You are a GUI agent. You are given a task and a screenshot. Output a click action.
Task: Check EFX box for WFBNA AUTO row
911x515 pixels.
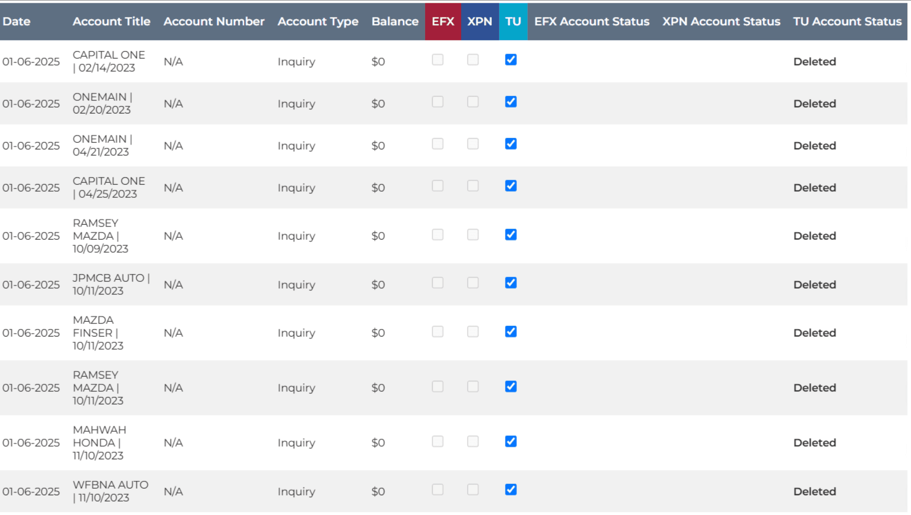(438, 490)
